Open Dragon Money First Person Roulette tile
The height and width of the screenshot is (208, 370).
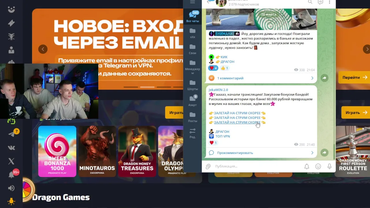[x=353, y=151]
